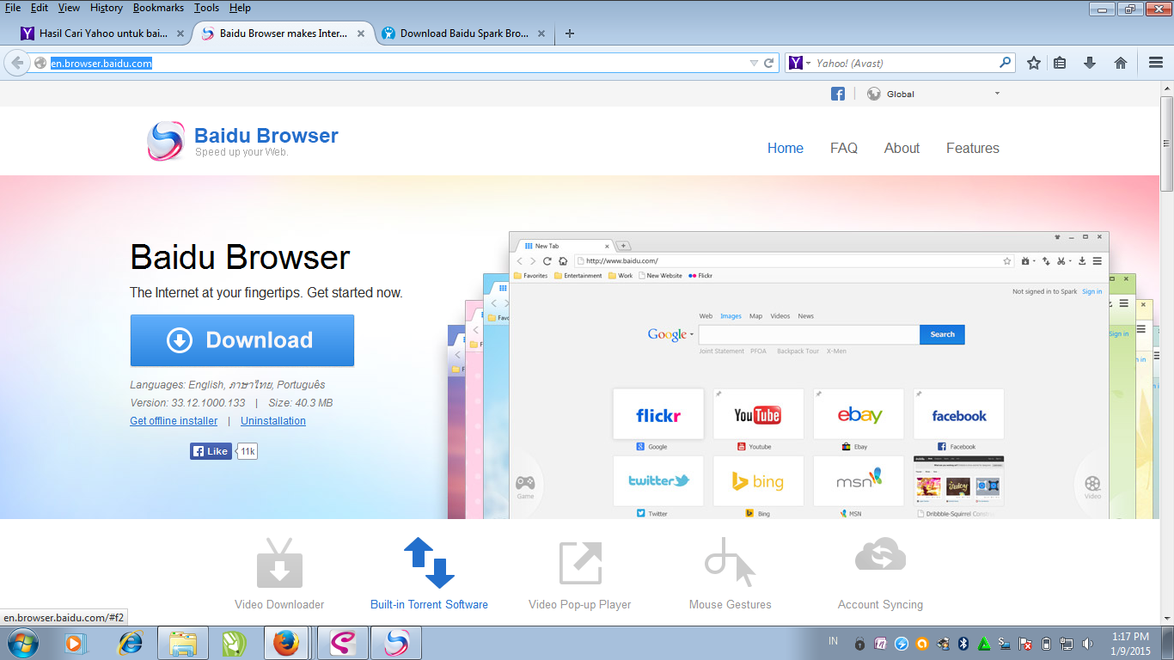Open a new tab with the plus button
This screenshot has height=660, width=1174.
coord(569,34)
